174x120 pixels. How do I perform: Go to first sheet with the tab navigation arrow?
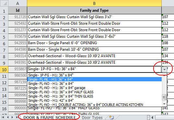click(x=3, y=117)
